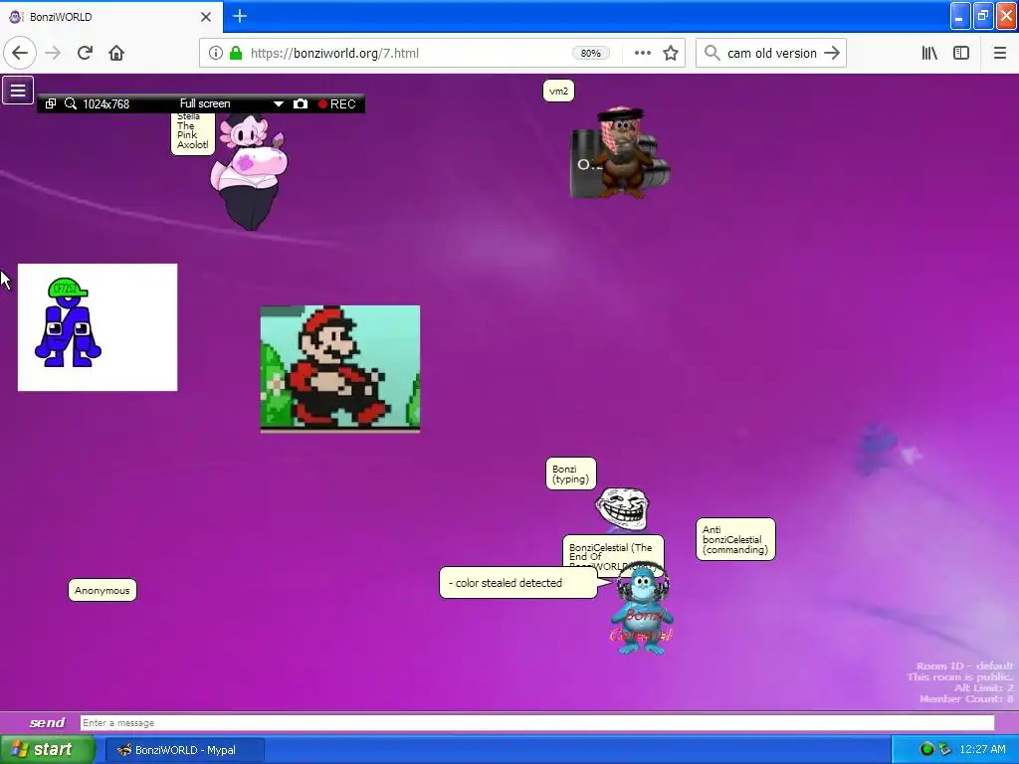Close the BonziWORLD tab
1019x764 pixels.
point(206,17)
